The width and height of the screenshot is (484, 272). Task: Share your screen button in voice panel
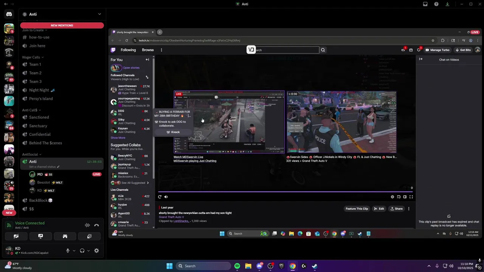pyautogui.click(x=40, y=236)
